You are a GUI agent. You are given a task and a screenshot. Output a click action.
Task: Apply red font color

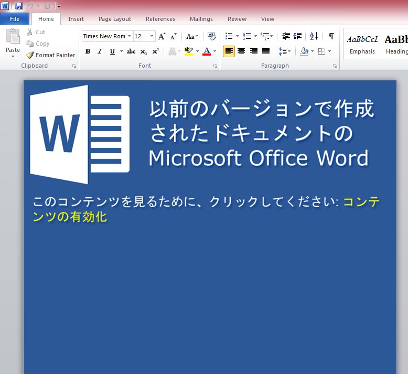207,51
